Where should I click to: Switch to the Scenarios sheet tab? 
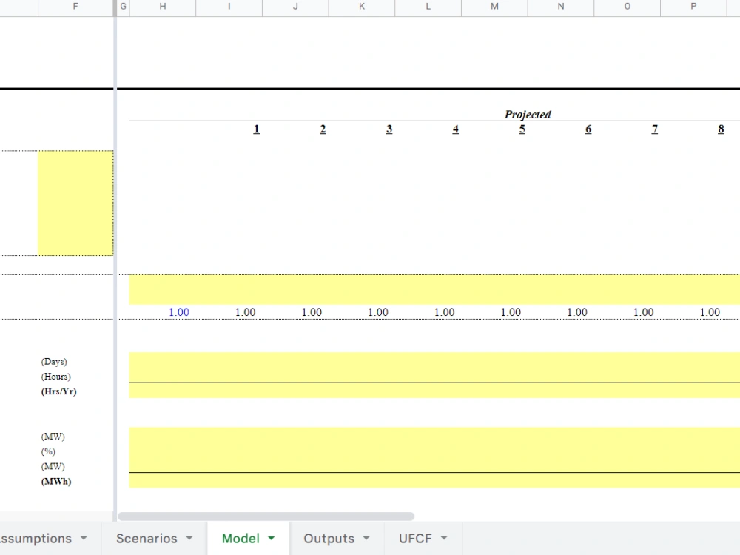(x=146, y=538)
